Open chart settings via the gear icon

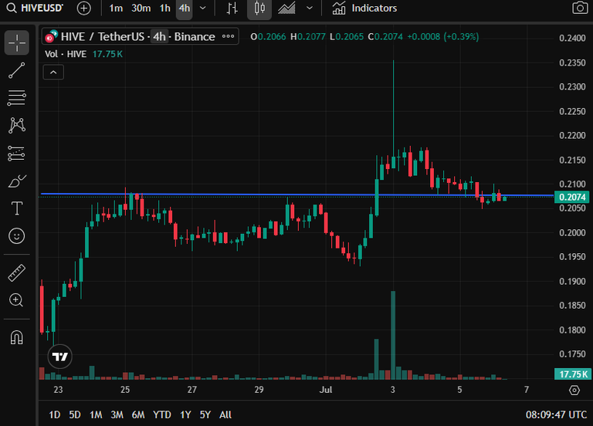click(x=574, y=390)
